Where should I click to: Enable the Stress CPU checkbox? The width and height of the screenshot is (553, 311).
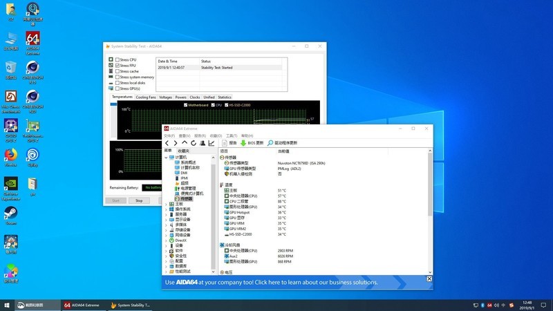(118, 60)
